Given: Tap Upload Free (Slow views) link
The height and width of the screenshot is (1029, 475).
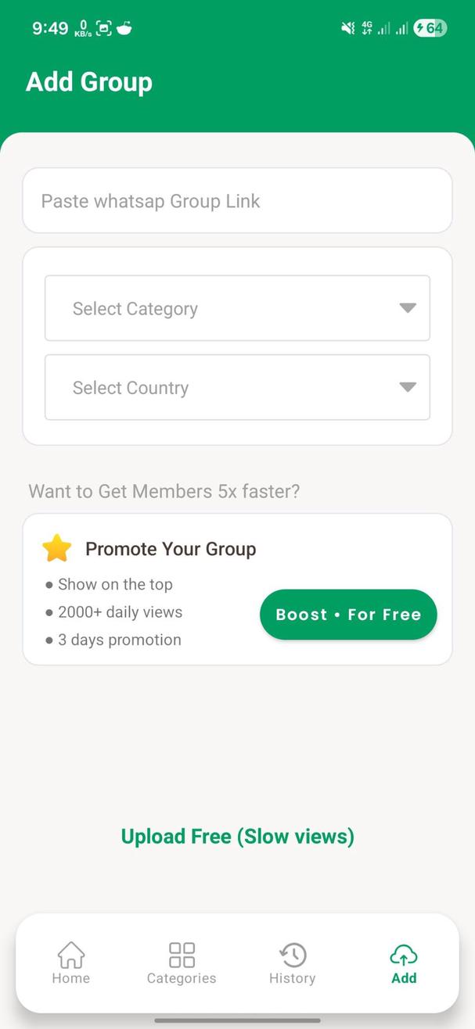Looking at the screenshot, I should pos(237,837).
